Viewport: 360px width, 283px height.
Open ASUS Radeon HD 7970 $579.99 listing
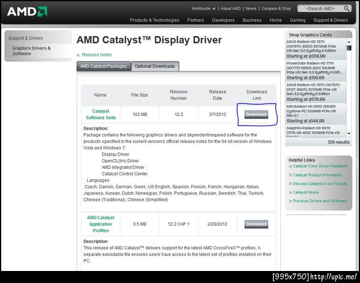point(316,92)
